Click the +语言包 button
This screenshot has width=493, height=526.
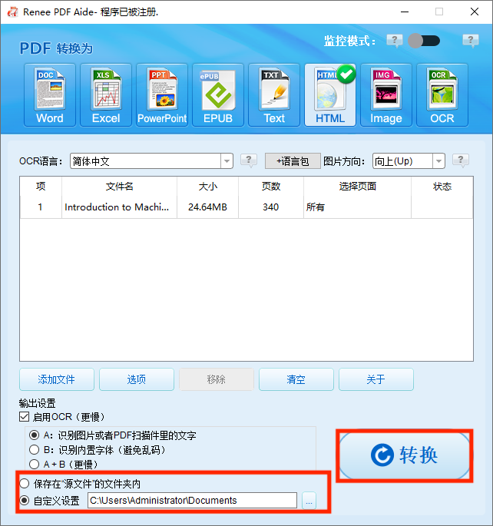coord(293,161)
